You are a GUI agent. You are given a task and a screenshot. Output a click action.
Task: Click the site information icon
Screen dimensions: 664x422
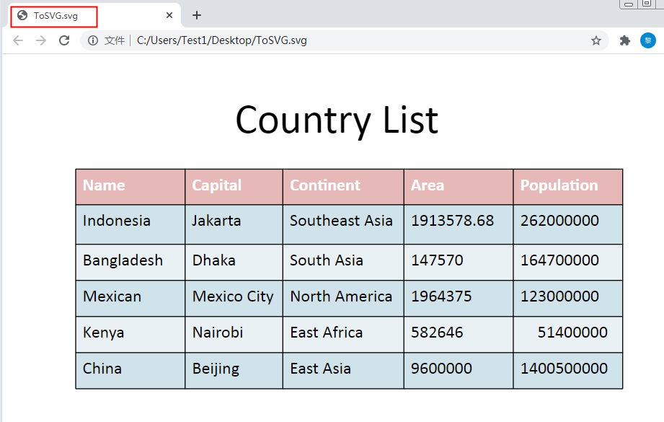click(93, 40)
